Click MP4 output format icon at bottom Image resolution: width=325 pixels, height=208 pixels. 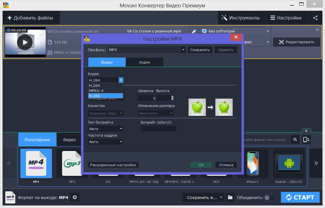pos(10,197)
